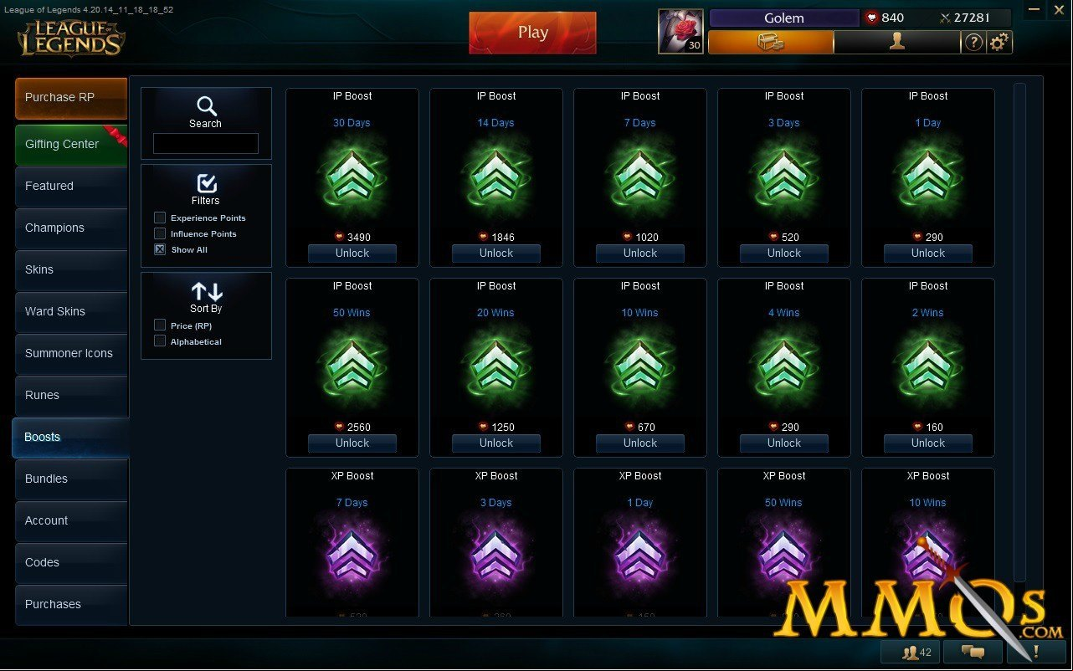Open the summoner profile silhouette tab
This screenshot has height=671, width=1073.
[896, 42]
